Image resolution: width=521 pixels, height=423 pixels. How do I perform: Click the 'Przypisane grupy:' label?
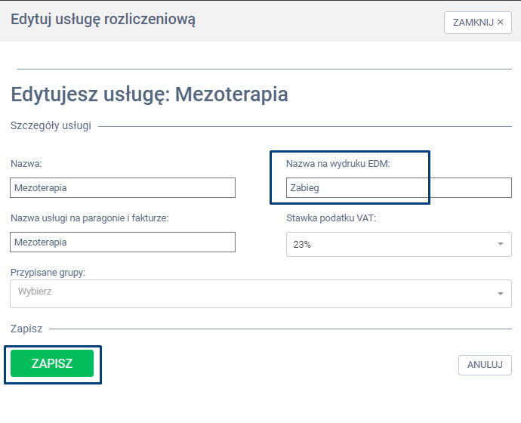click(x=48, y=272)
